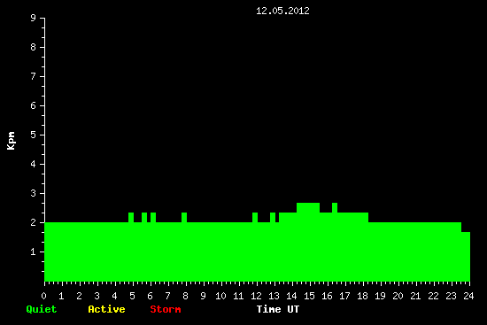Screen dimensions: 487x325
Task: Click hour 6 on the time axis
Action: pyautogui.click(x=150, y=296)
